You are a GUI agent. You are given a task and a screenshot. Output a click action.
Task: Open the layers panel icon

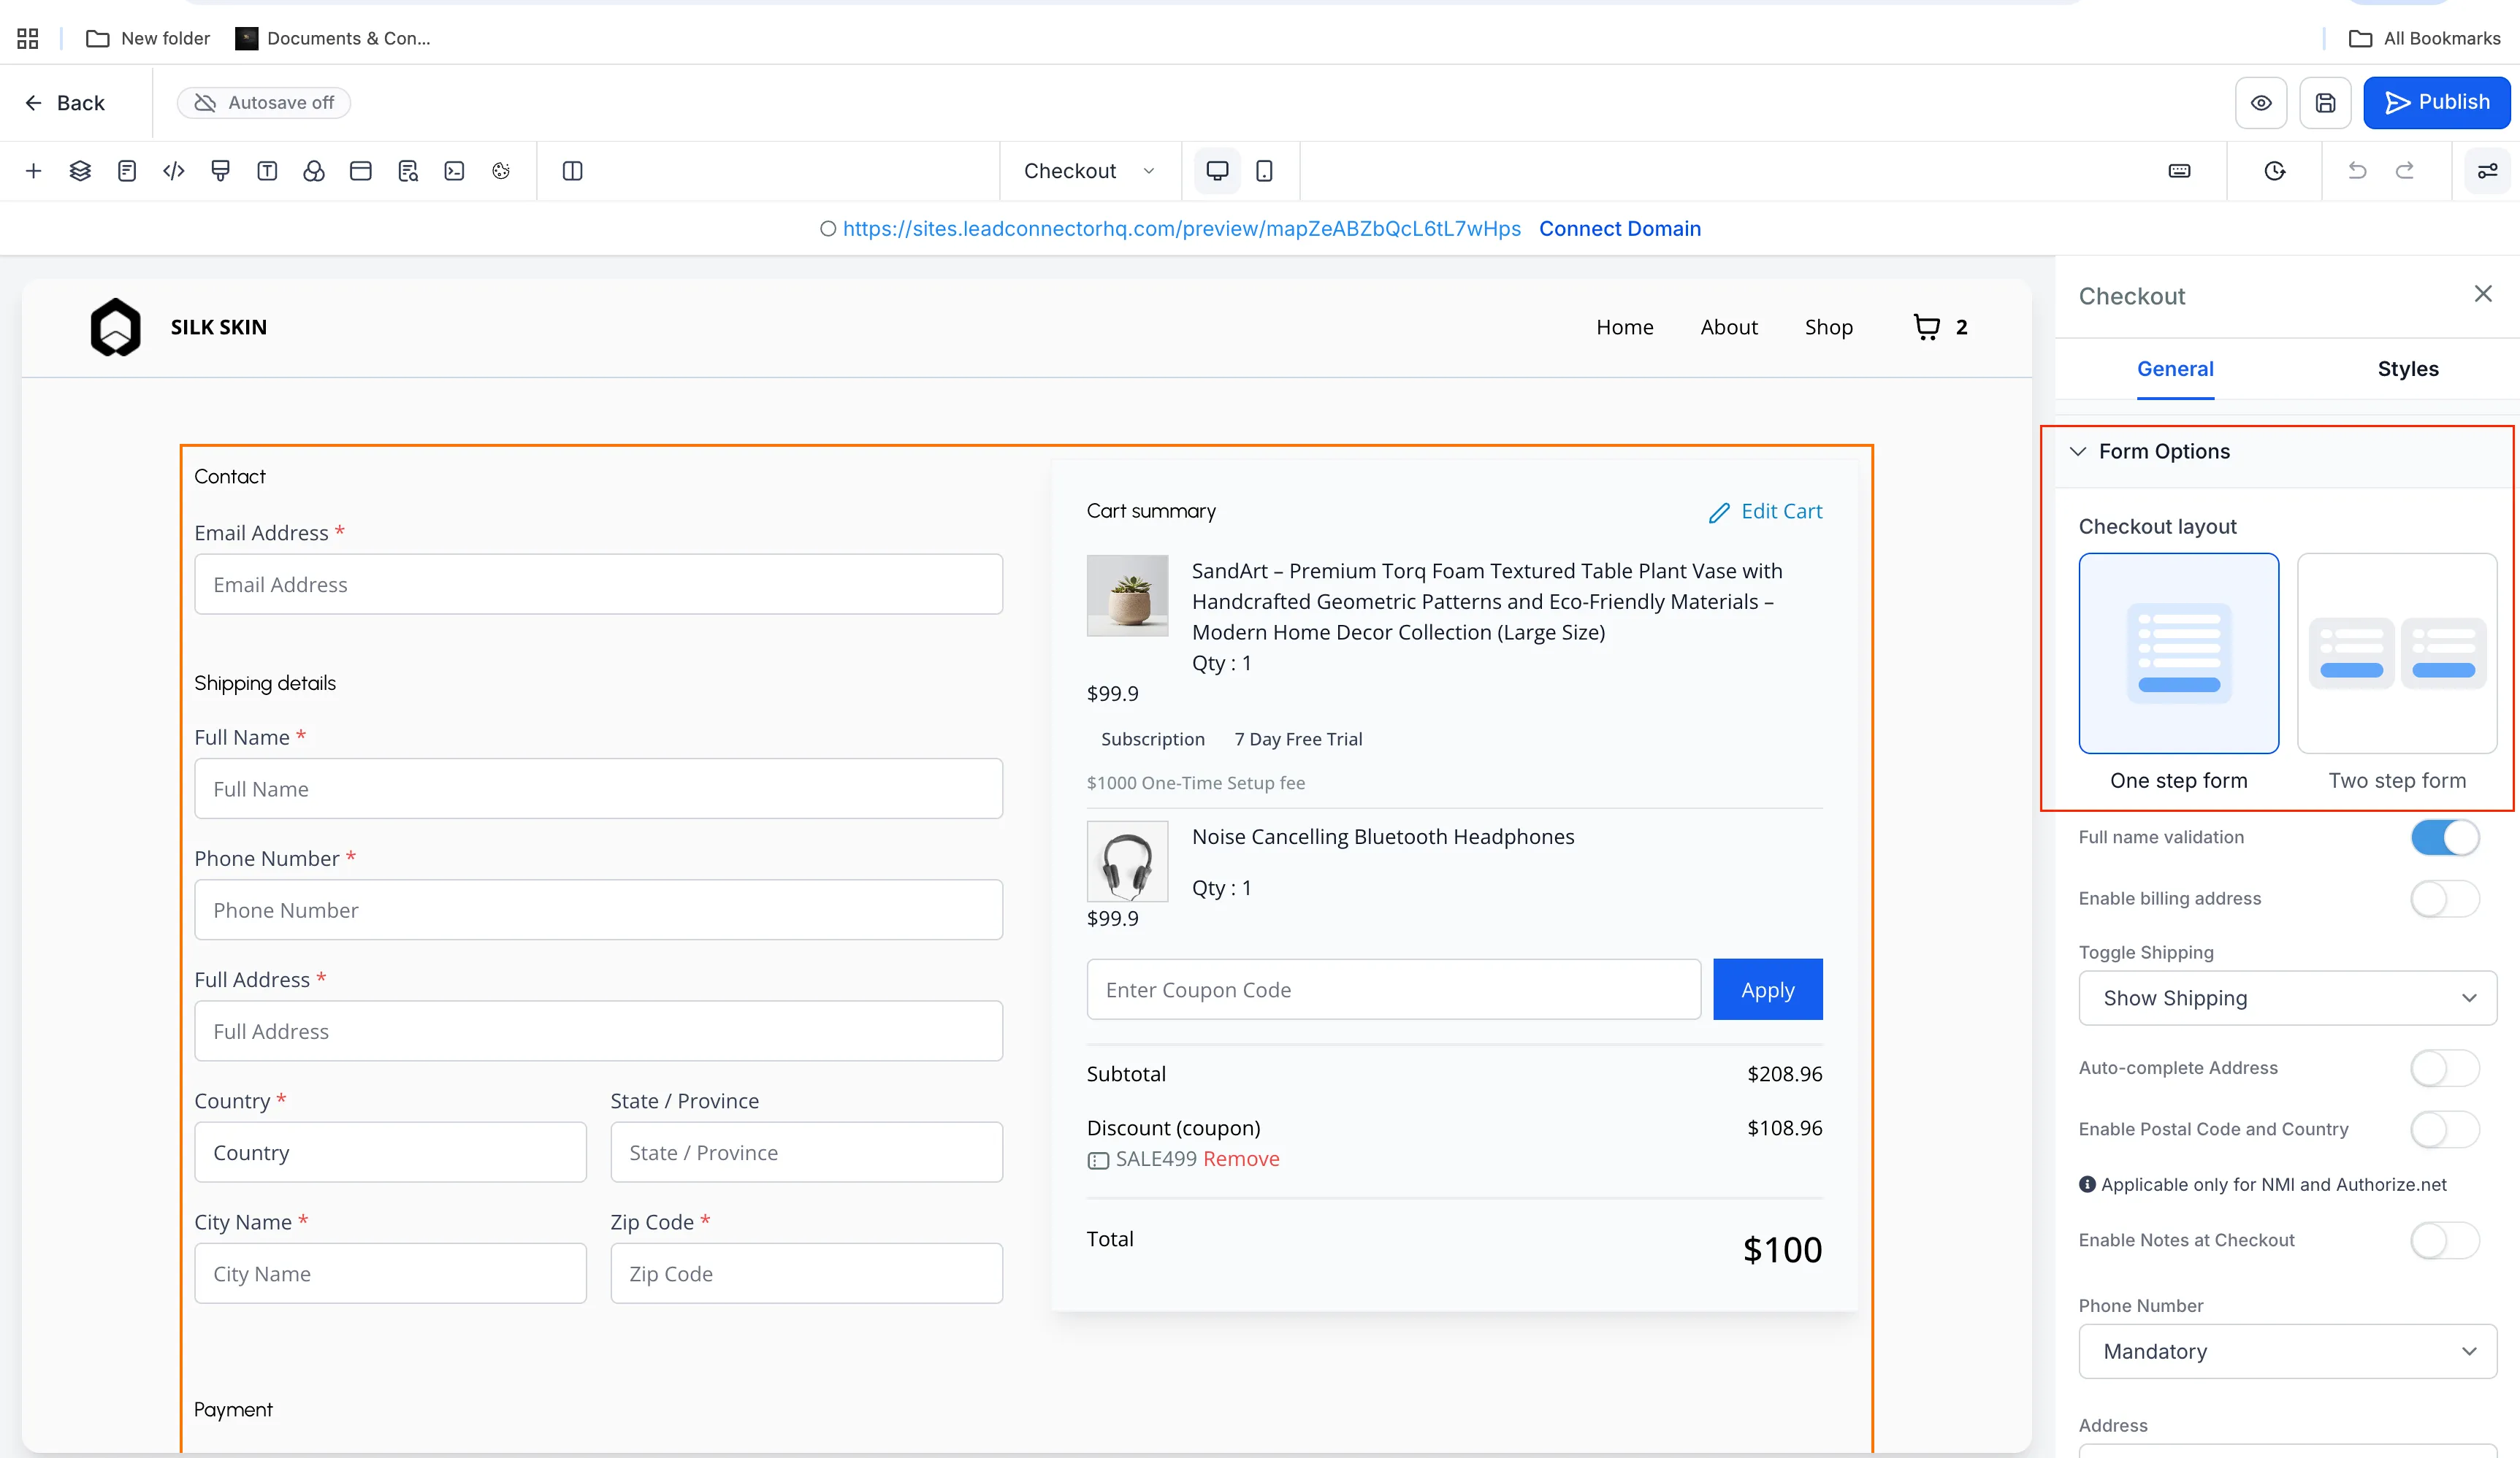[80, 171]
